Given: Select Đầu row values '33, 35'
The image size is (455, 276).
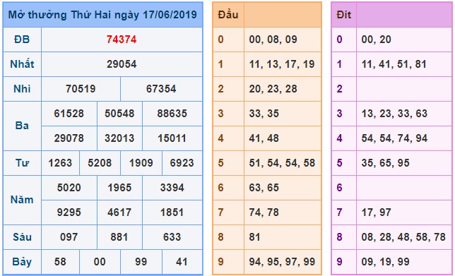Looking at the screenshot, I should pyautogui.click(x=264, y=114).
